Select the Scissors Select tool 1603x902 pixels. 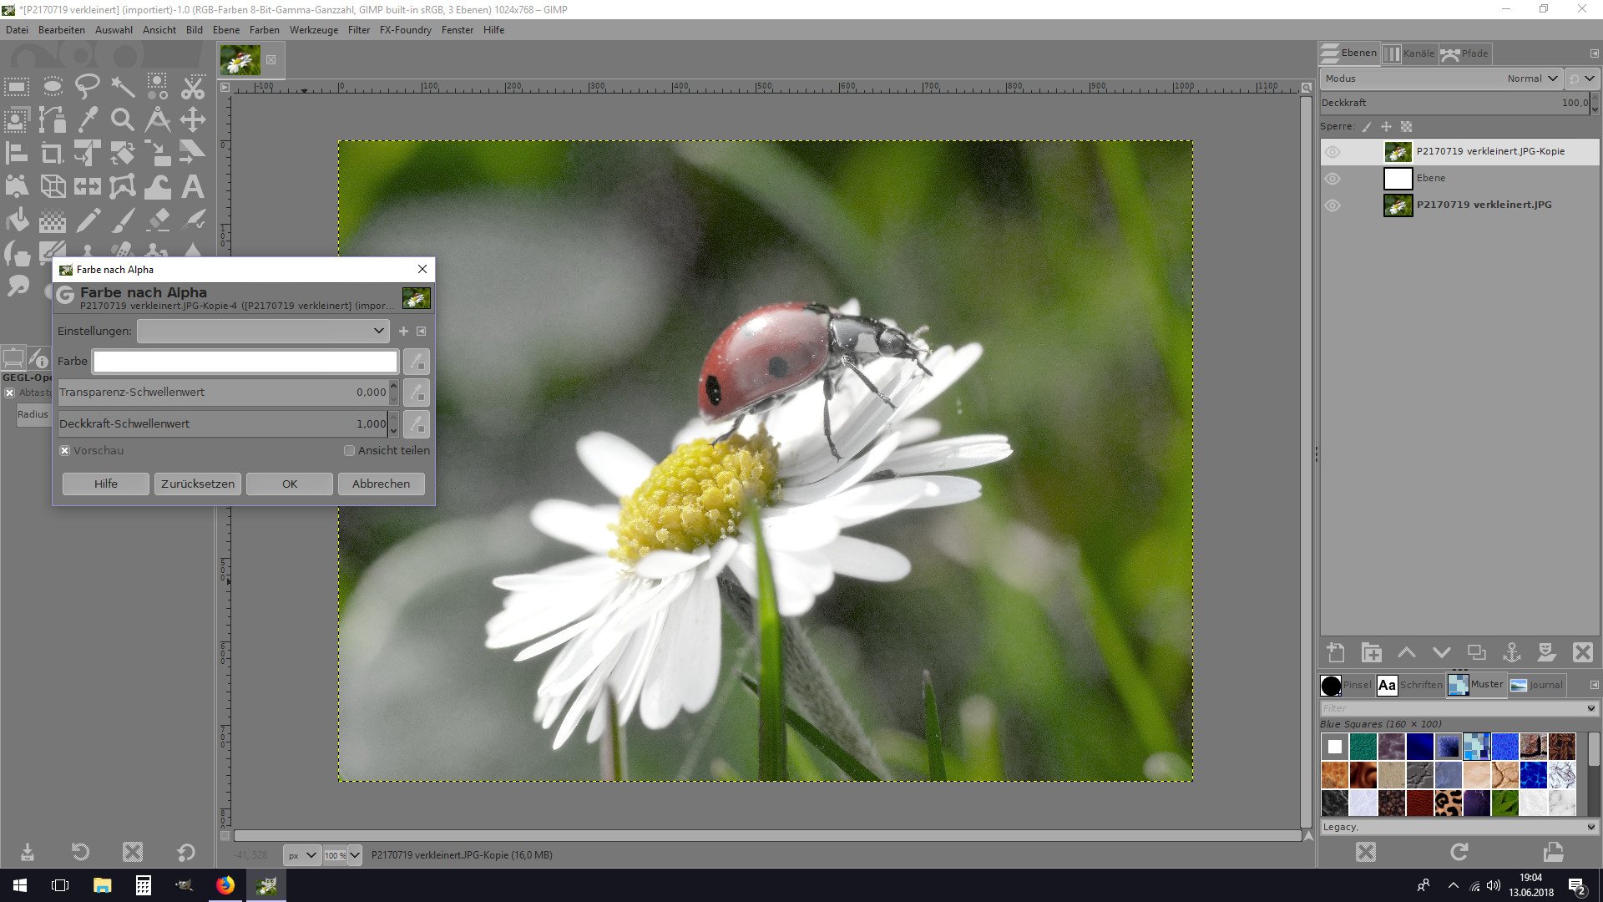193,85
